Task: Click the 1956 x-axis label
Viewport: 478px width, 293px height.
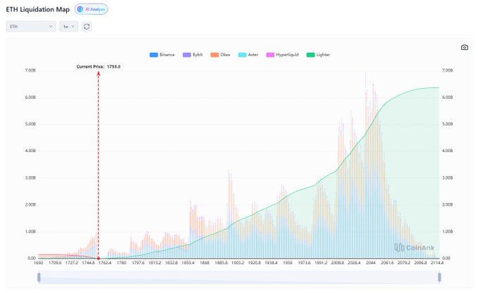Action: click(287, 263)
